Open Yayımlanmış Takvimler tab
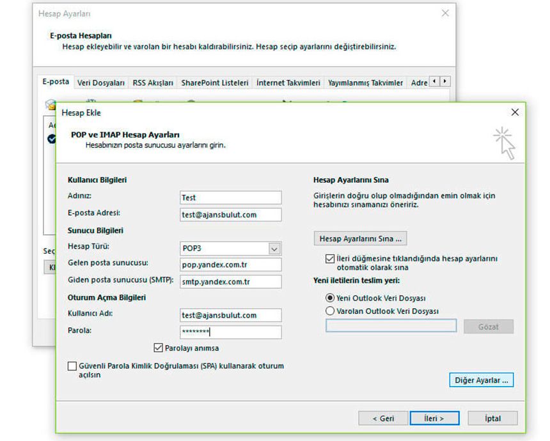Screen dimensions: 550x441 click(365, 82)
